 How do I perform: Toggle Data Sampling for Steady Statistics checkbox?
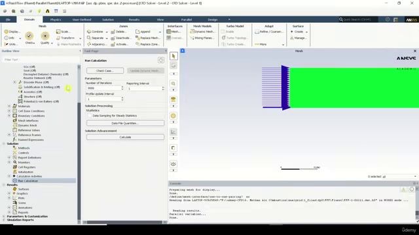pyautogui.click(x=90, y=116)
